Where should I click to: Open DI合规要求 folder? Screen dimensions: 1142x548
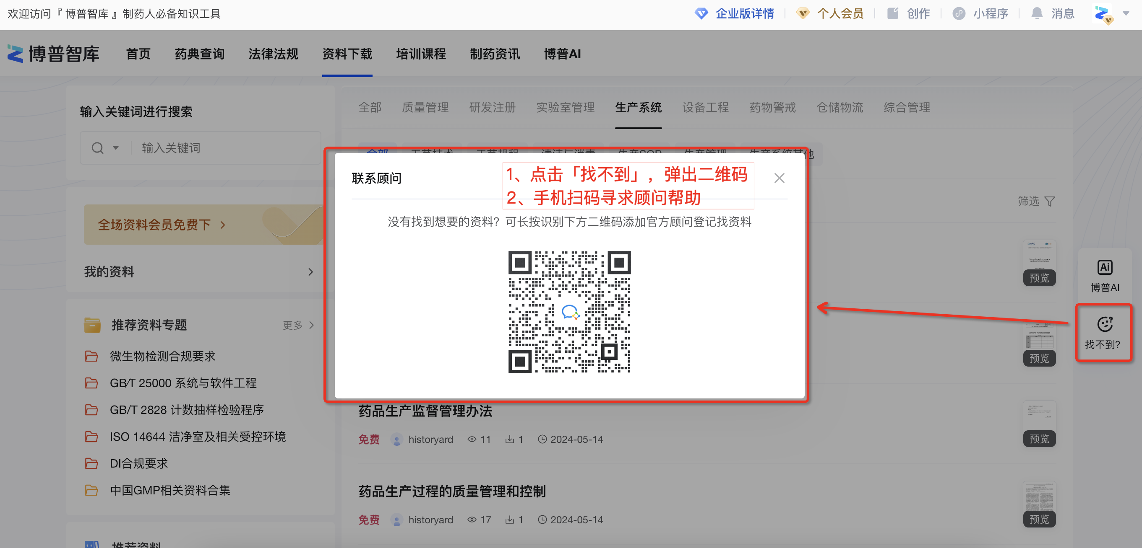point(139,463)
